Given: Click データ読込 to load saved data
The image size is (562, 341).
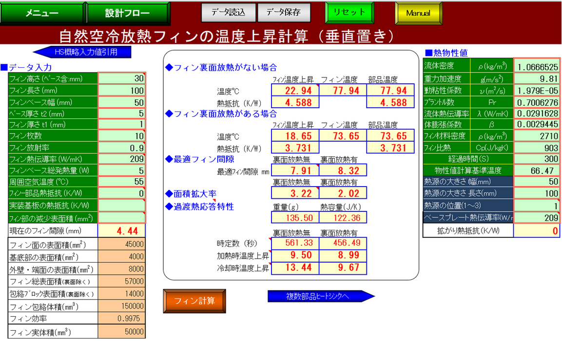Looking at the screenshot, I should (x=228, y=13).
